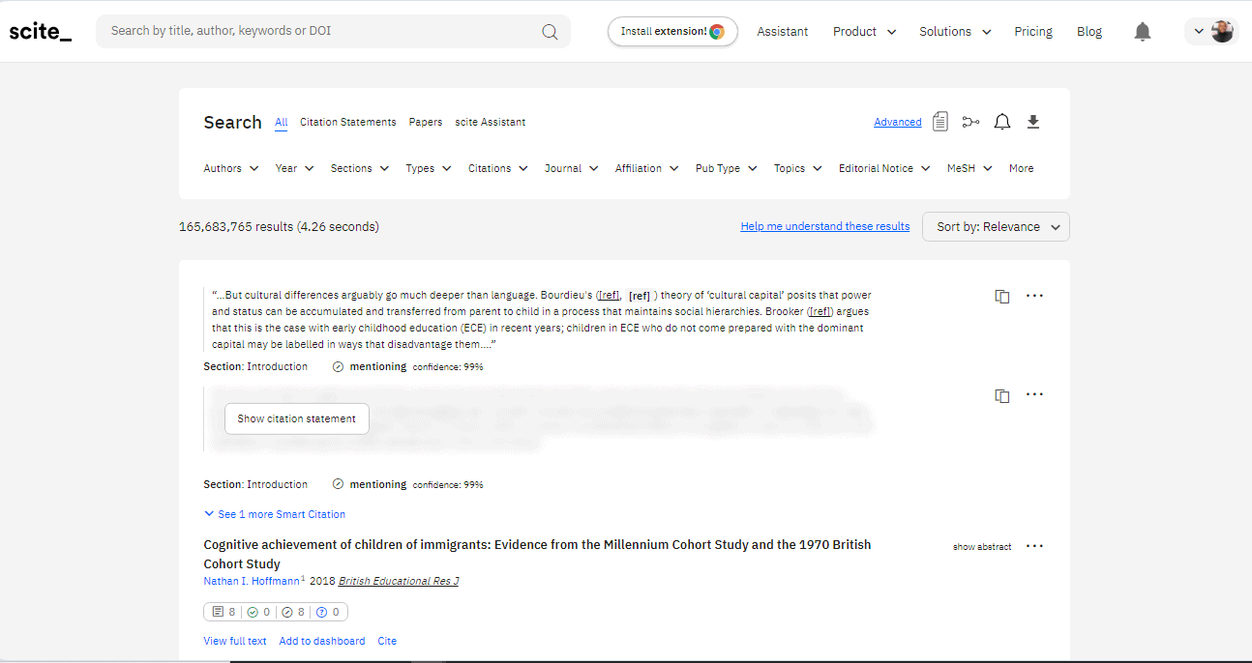This screenshot has width=1252, height=663.
Task: Click the document icon beside the Advanced link
Action: click(x=939, y=121)
